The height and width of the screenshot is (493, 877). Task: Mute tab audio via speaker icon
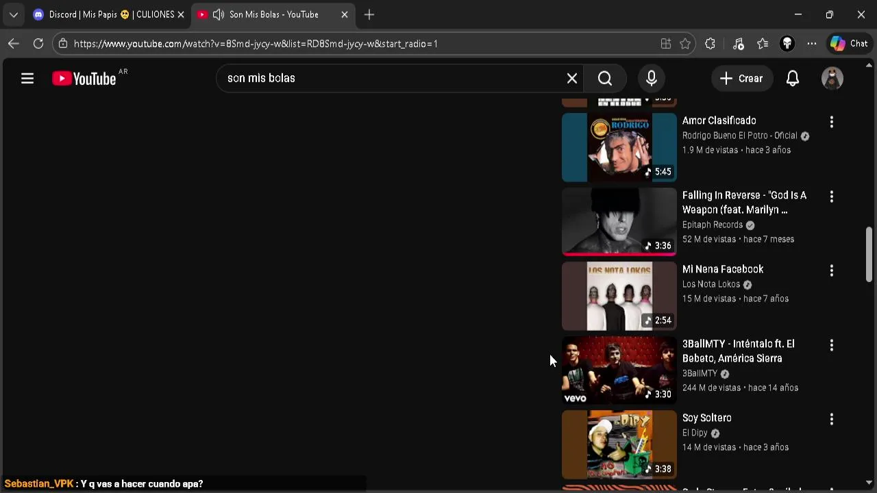pos(219,14)
